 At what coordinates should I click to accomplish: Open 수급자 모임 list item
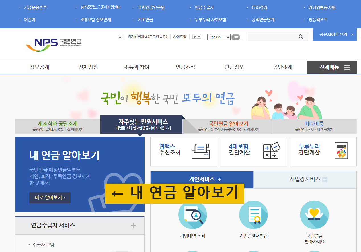pyautogui.click(x=43, y=245)
